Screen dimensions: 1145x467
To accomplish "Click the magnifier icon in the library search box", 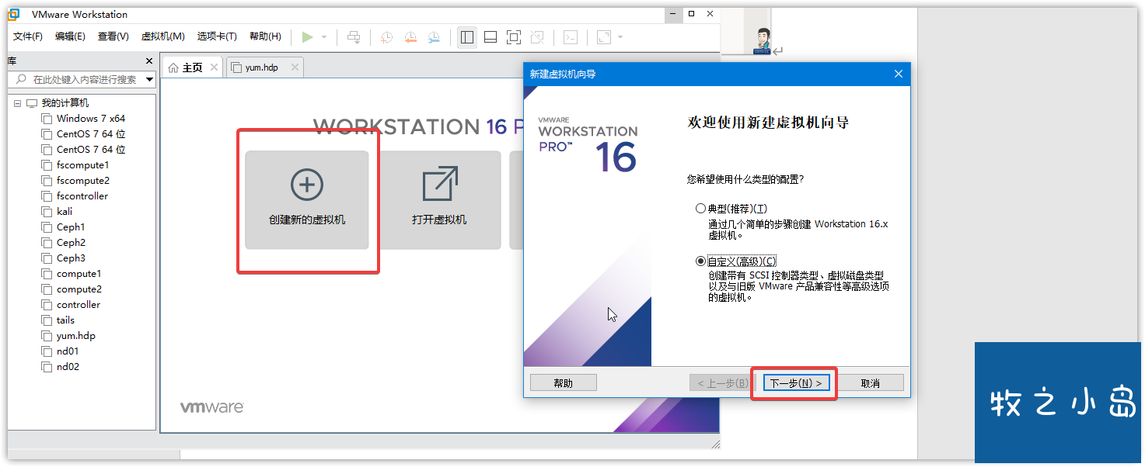I will [x=21, y=79].
